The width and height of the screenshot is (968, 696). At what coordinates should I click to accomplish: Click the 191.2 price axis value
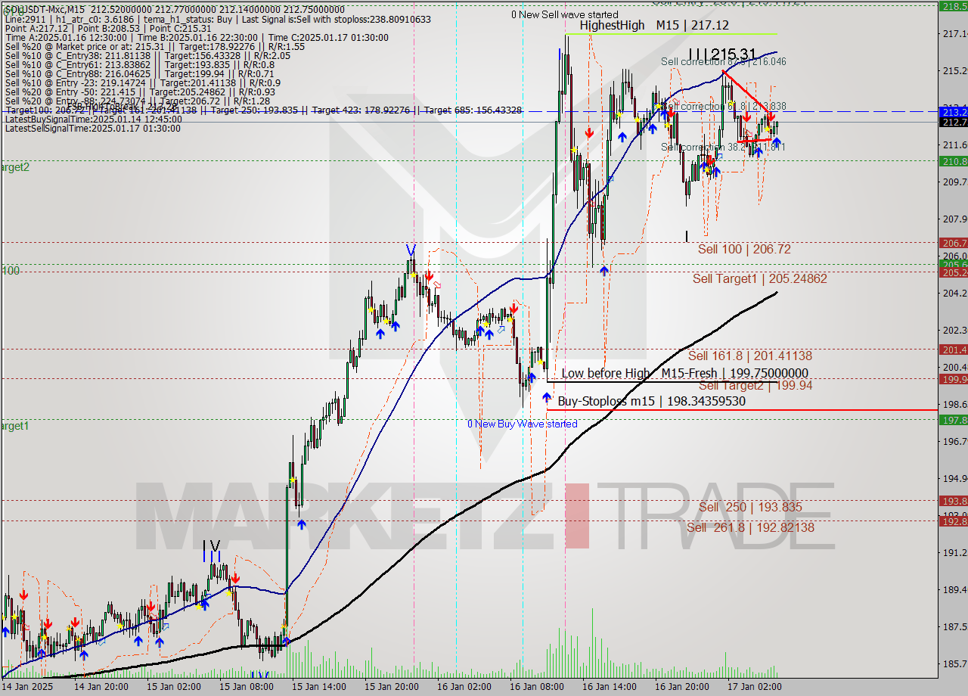(x=955, y=553)
